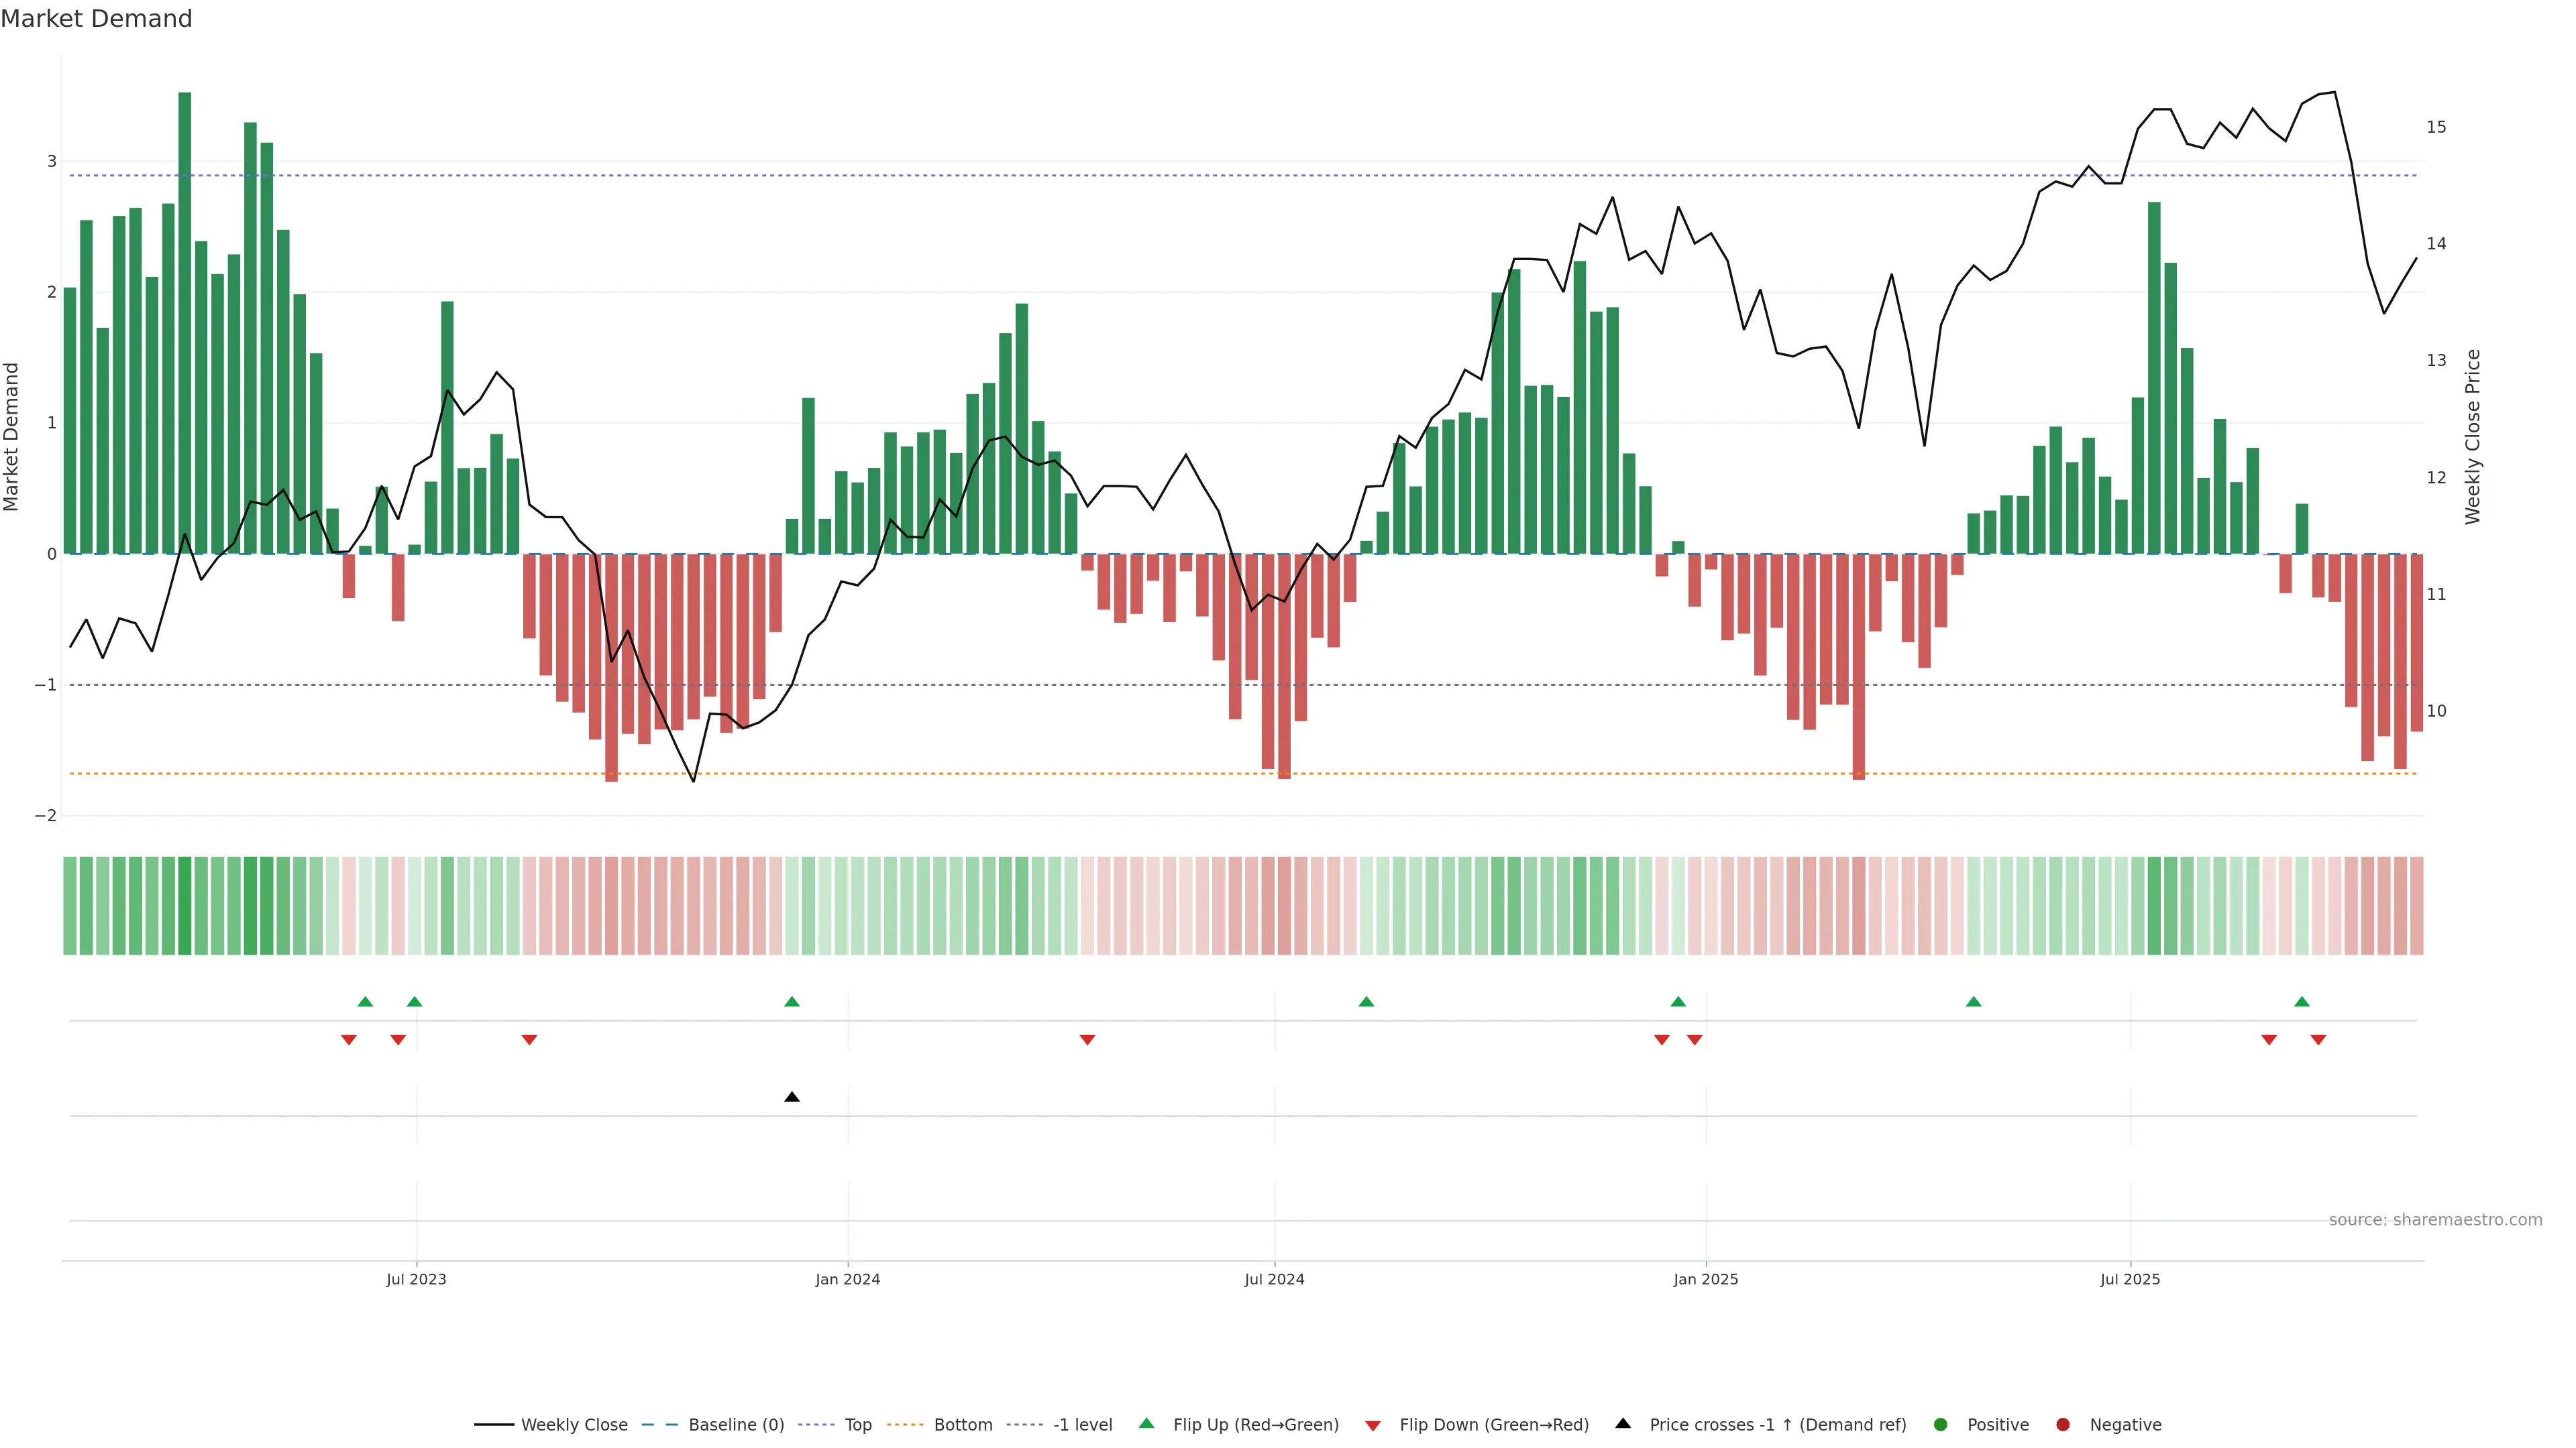Viewport: 2576px width, 1448px height.
Task: Click the flip-up triangle near Jan 2025
Action: pyautogui.click(x=1678, y=1002)
